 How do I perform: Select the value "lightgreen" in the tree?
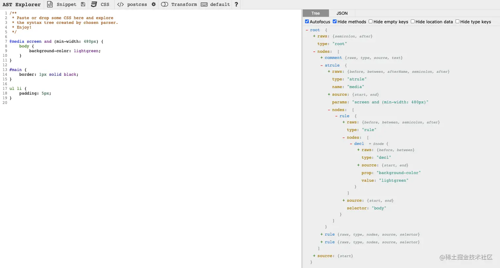tap(394, 180)
